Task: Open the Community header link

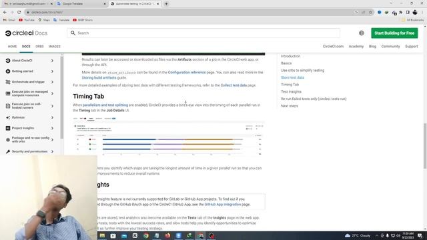Action: [x=390, y=47]
